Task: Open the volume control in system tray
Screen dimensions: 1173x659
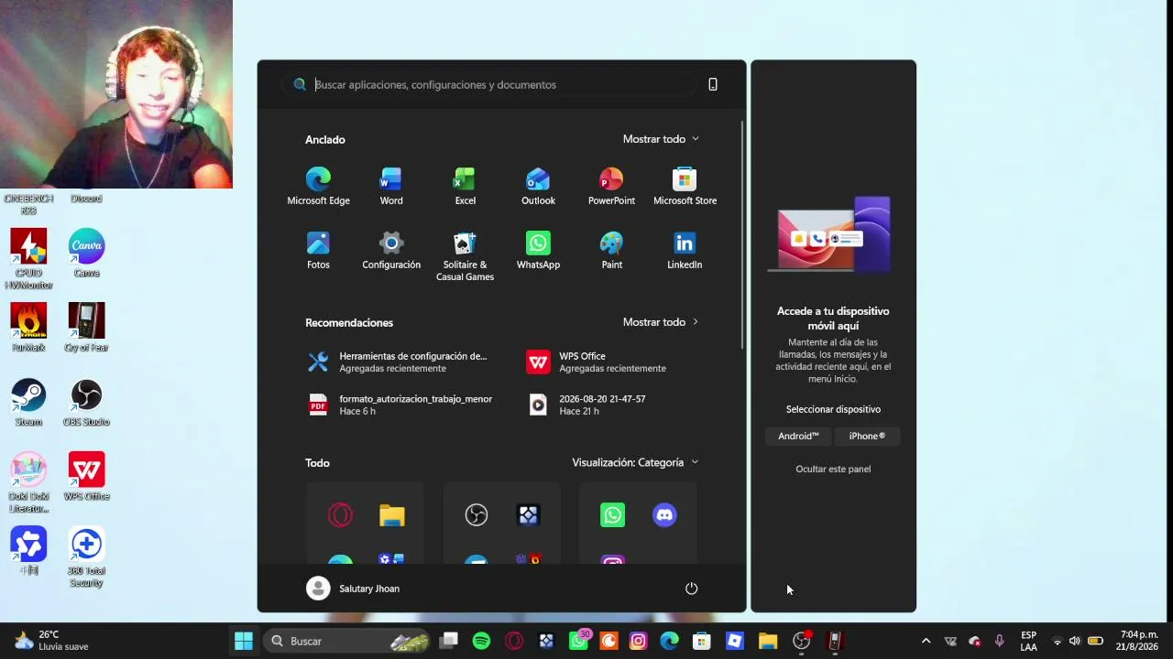Action: tap(1075, 641)
